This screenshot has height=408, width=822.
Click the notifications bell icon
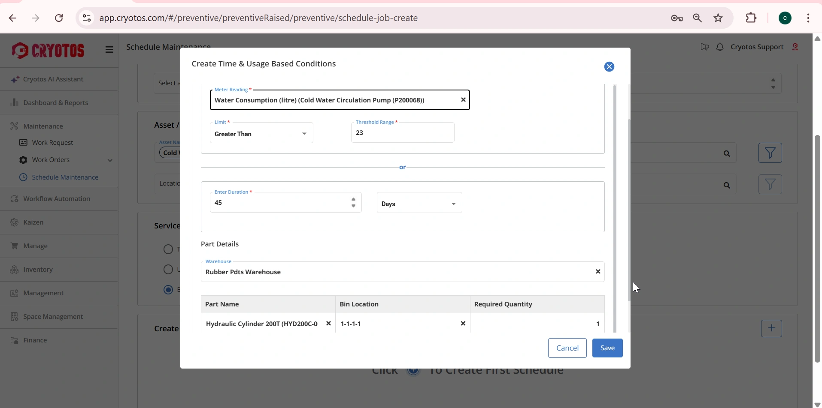[720, 47]
